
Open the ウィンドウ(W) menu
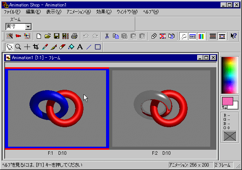point(127,12)
